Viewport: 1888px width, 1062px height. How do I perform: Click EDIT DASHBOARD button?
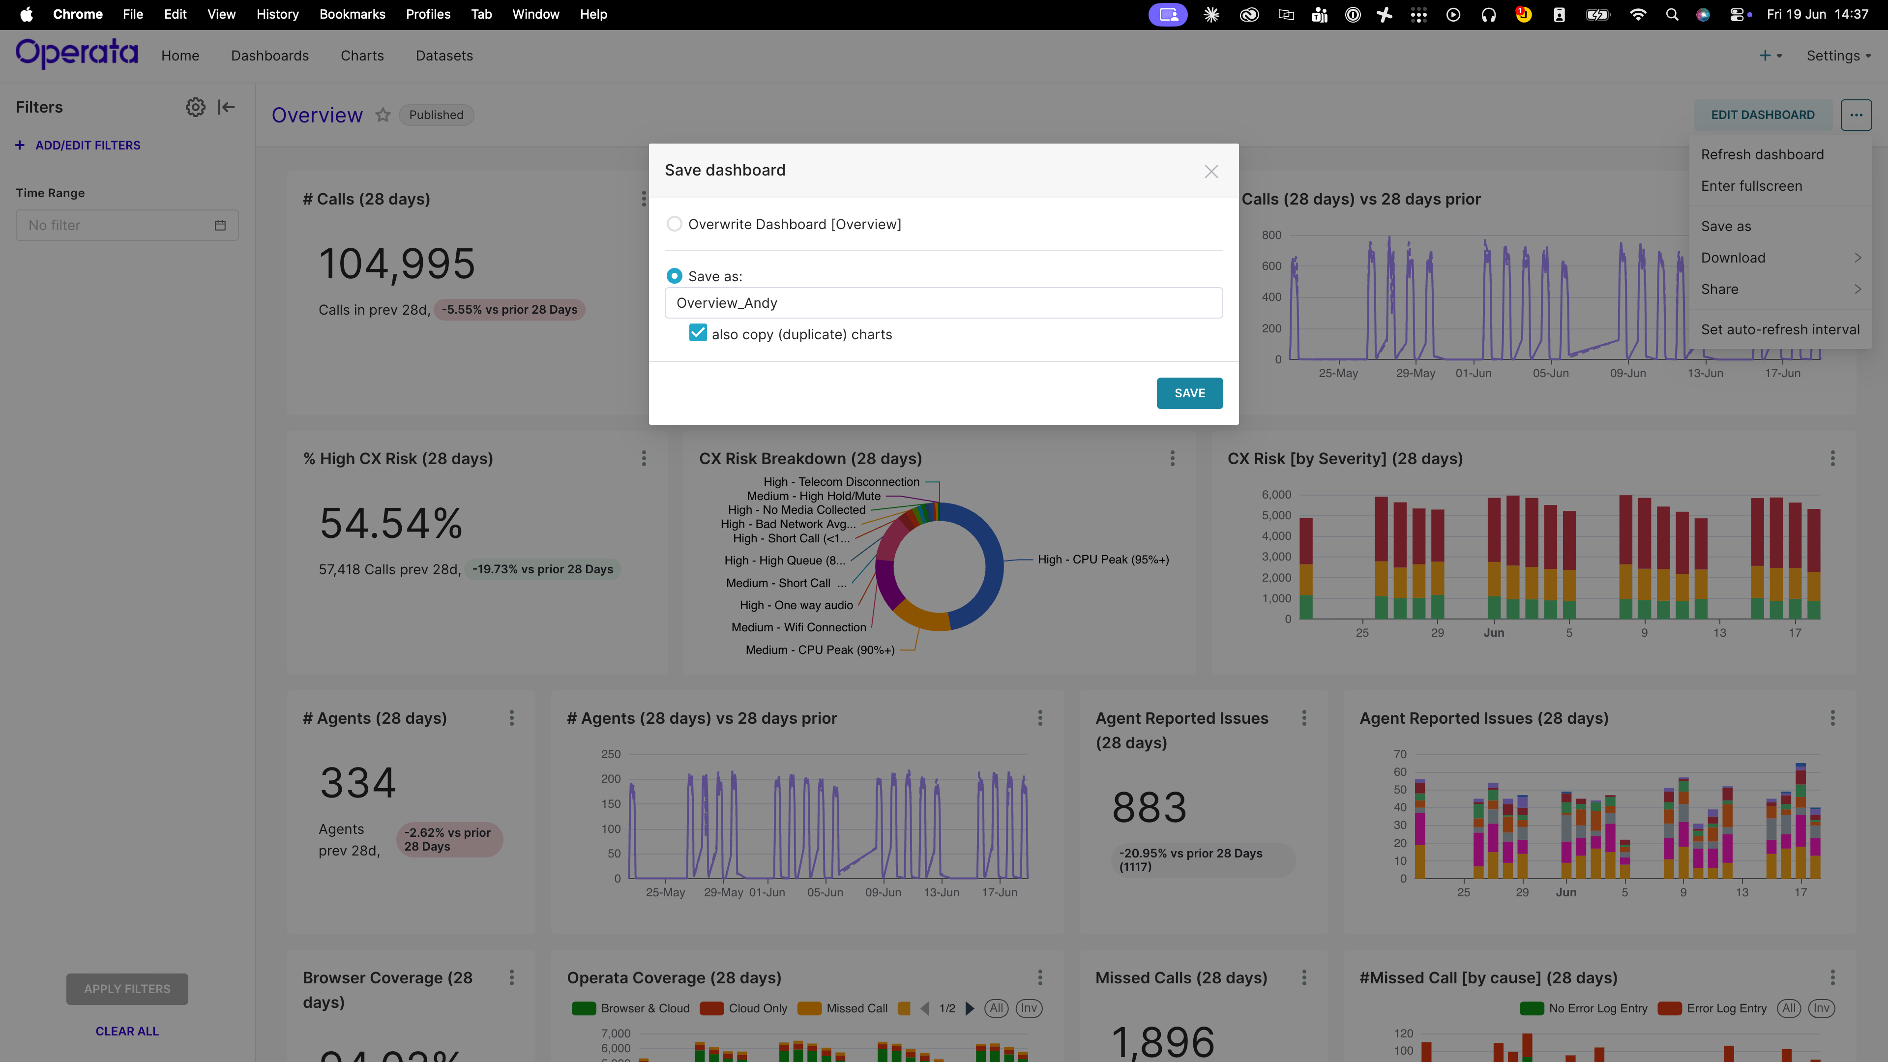click(1763, 115)
